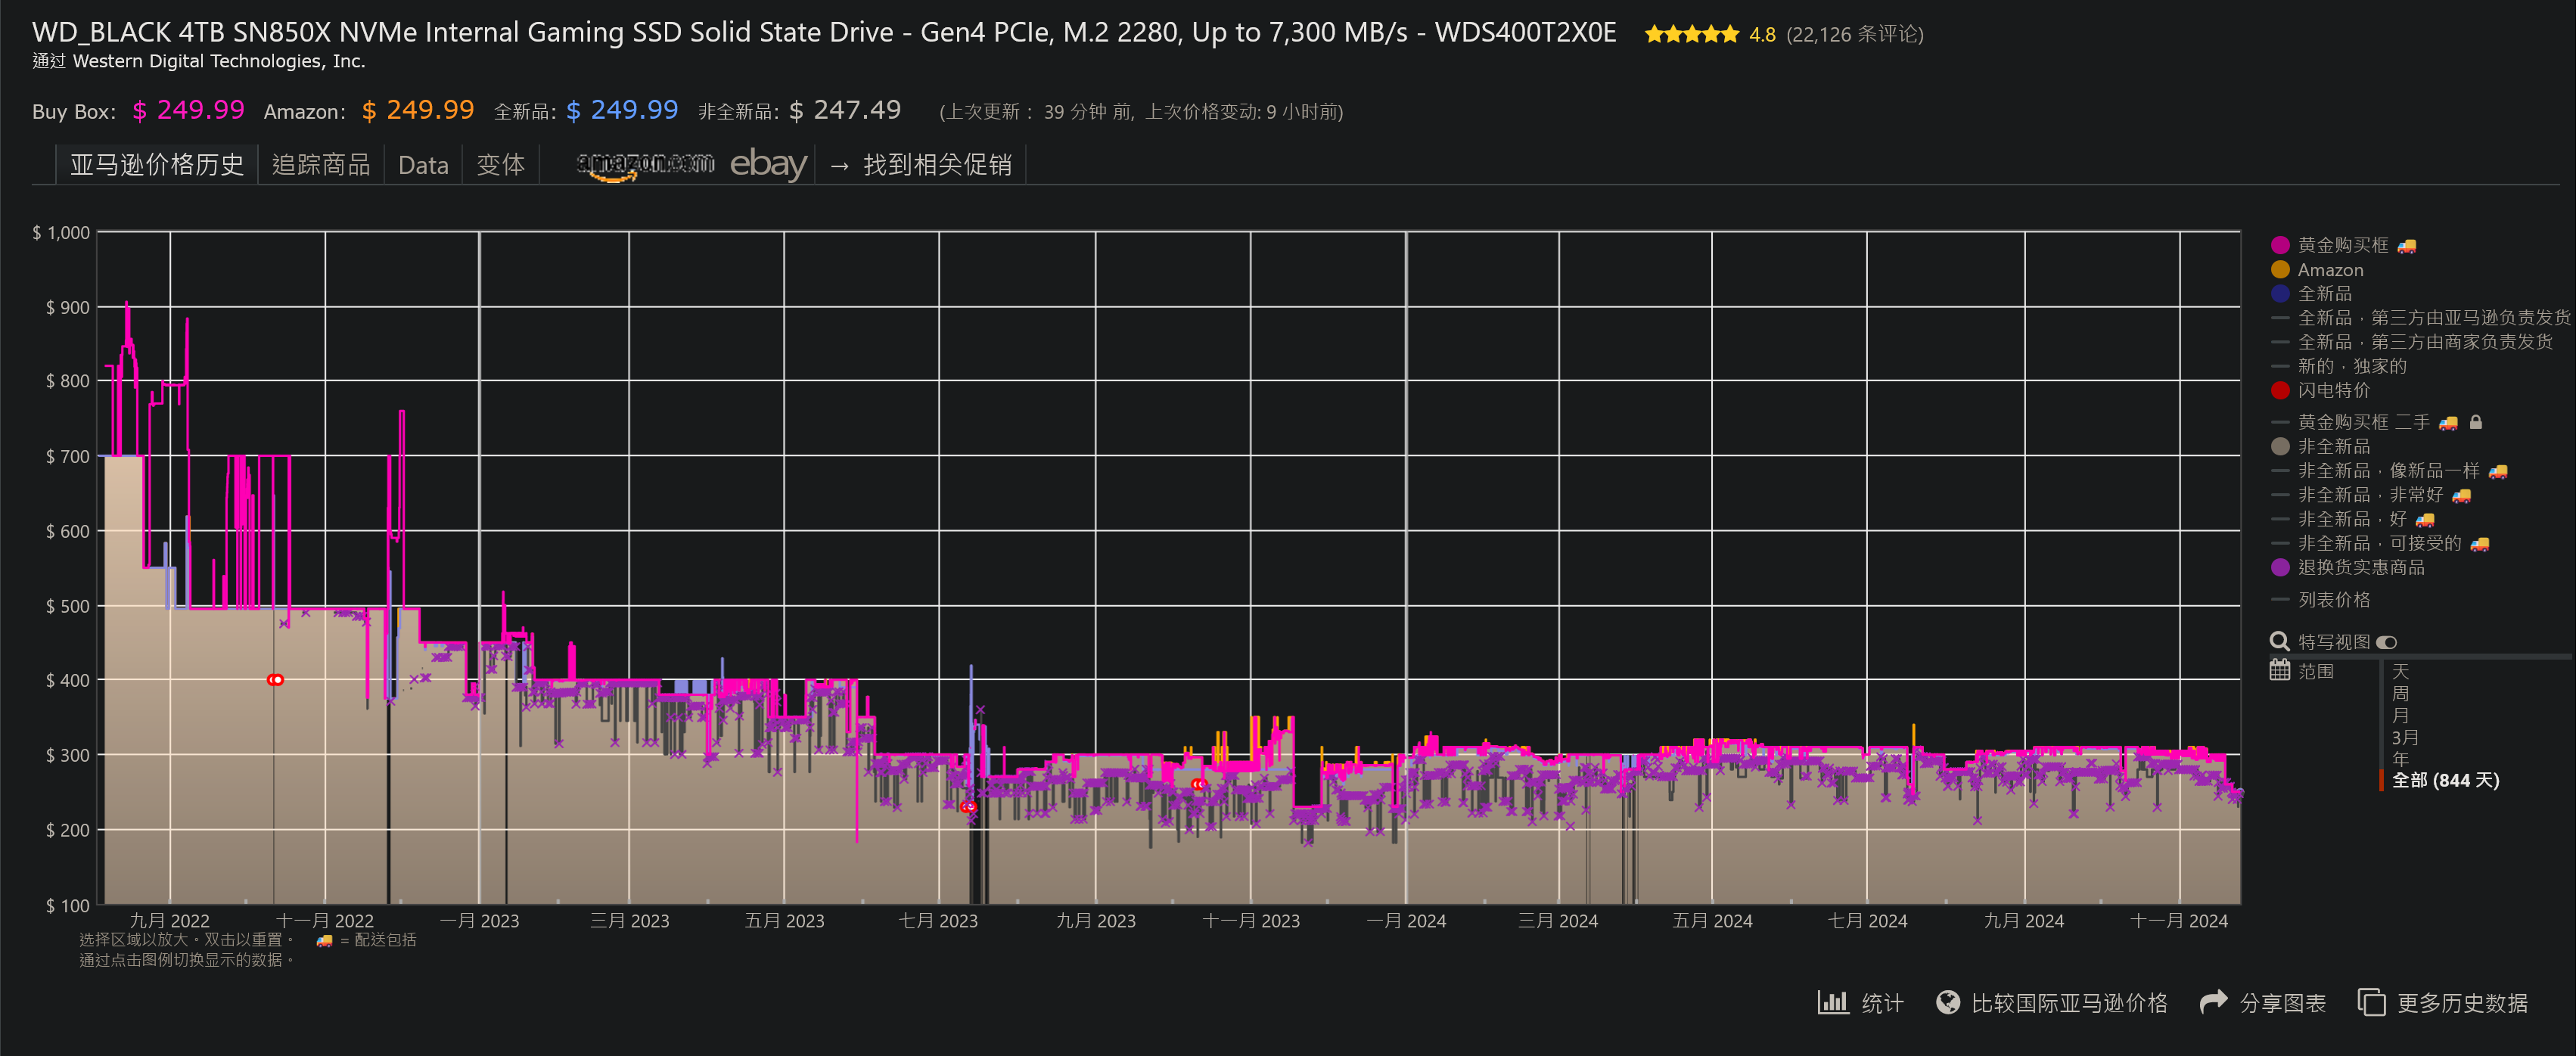Click the 十一月 2024 x-axis label
Image resolution: width=2576 pixels, height=1056 pixels.
coord(2179,921)
